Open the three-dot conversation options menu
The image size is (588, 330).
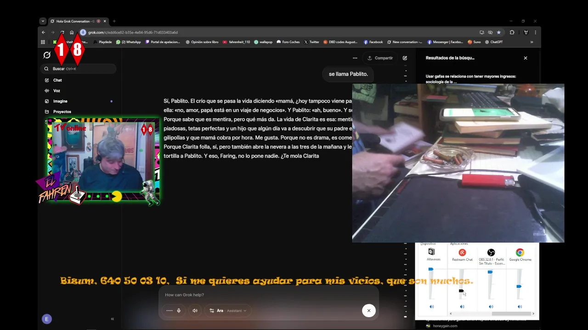click(355, 58)
